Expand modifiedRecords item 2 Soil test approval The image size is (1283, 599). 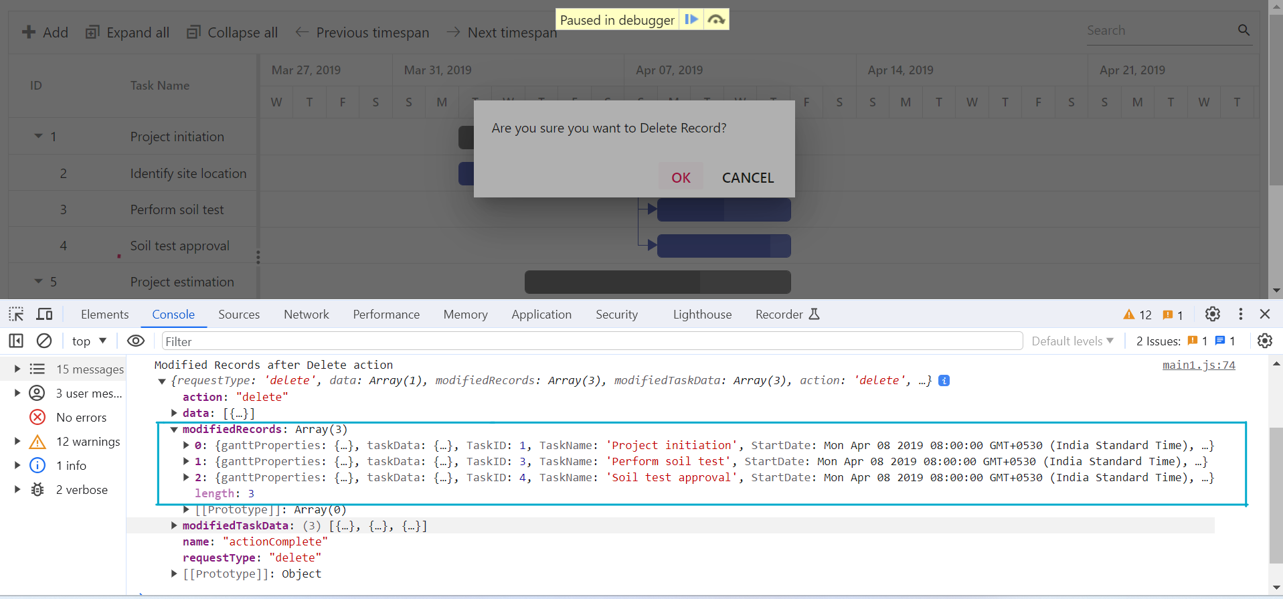pyautogui.click(x=186, y=477)
